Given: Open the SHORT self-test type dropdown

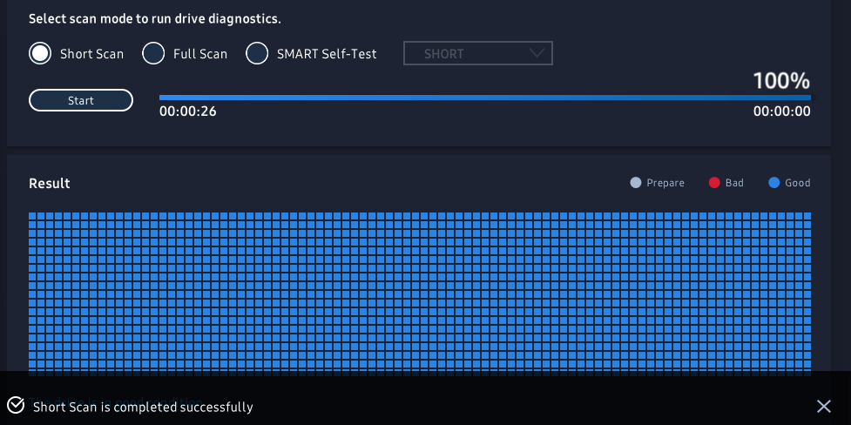Looking at the screenshot, I should click(477, 53).
